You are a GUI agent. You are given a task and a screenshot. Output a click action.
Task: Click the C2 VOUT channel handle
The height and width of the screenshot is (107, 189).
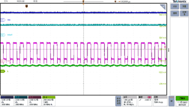tap(3, 35)
